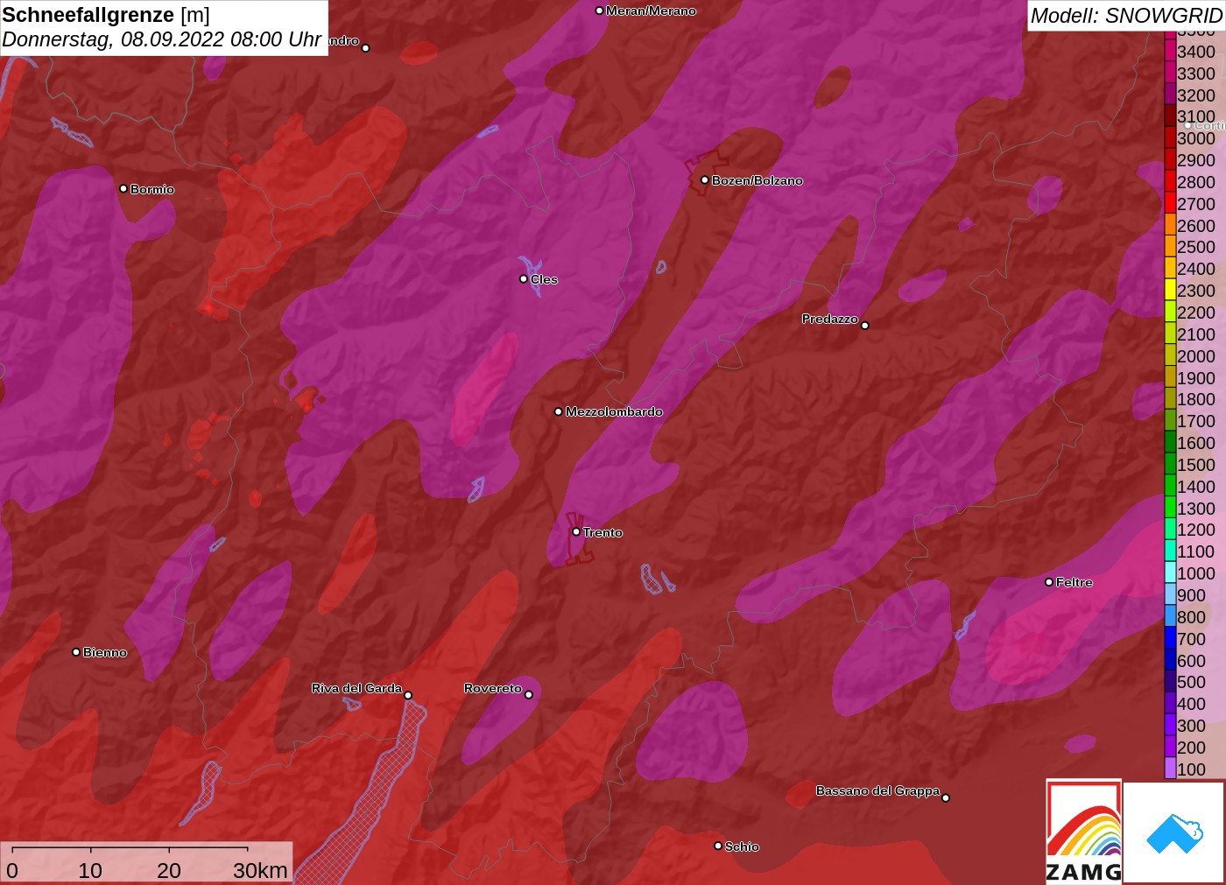
Task: Click the Bormio label
Action: pos(152,189)
